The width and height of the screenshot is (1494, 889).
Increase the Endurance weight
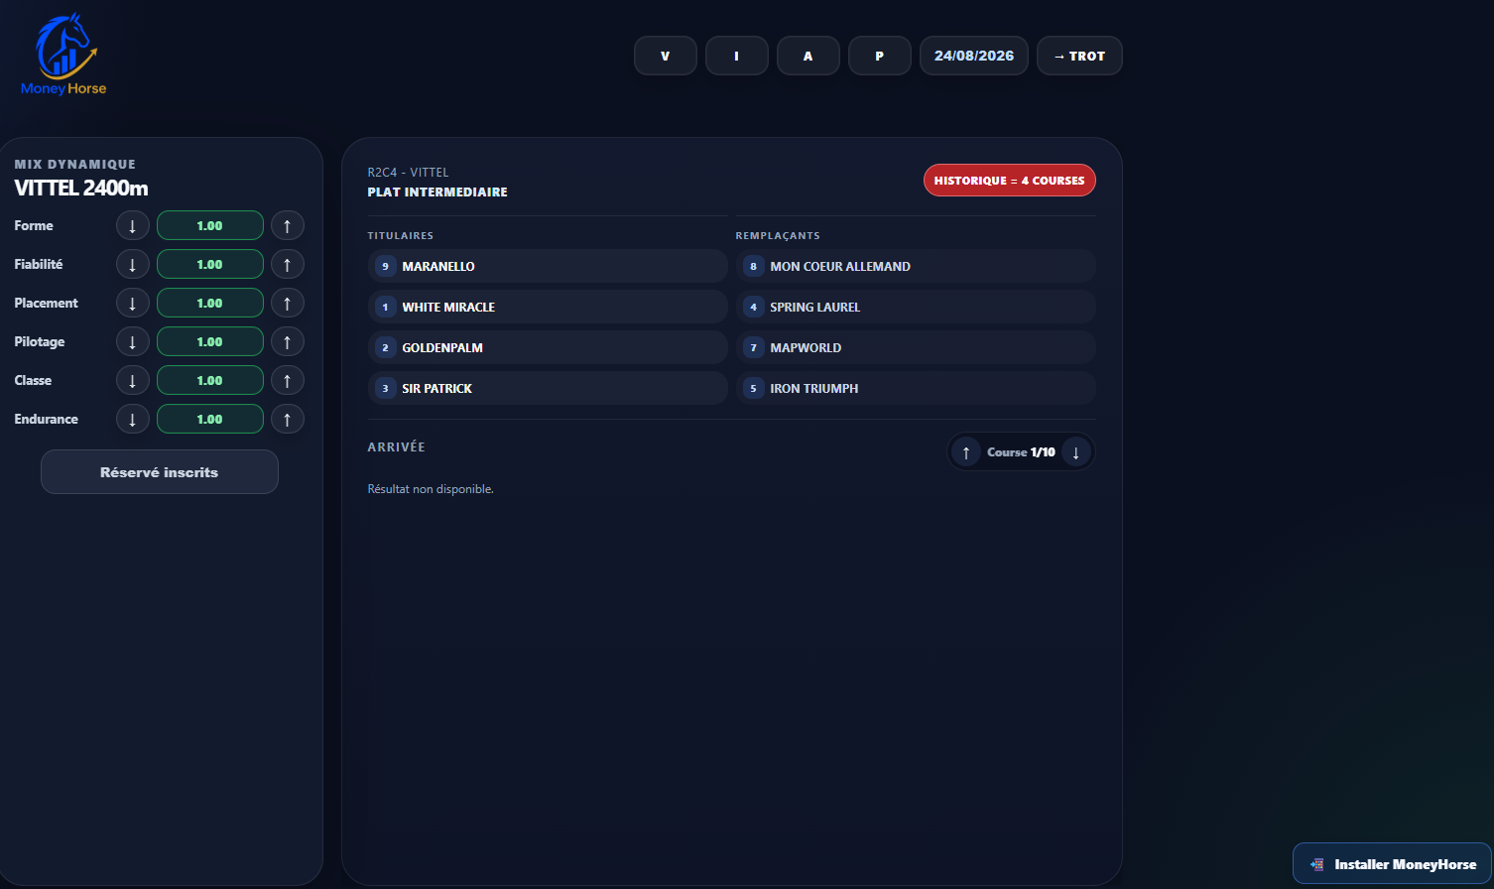click(288, 419)
